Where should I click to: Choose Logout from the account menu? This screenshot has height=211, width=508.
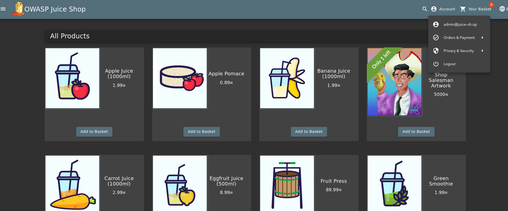point(459,64)
